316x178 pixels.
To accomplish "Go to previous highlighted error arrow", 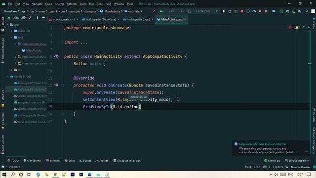I will [304, 27].
